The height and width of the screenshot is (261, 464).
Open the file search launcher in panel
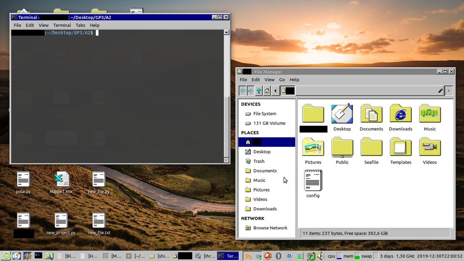49,256
